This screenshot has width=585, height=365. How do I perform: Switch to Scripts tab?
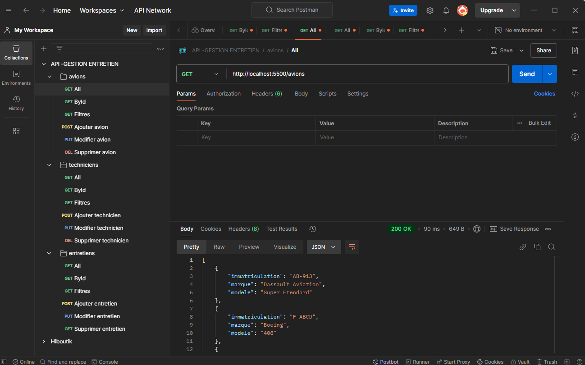click(x=328, y=94)
